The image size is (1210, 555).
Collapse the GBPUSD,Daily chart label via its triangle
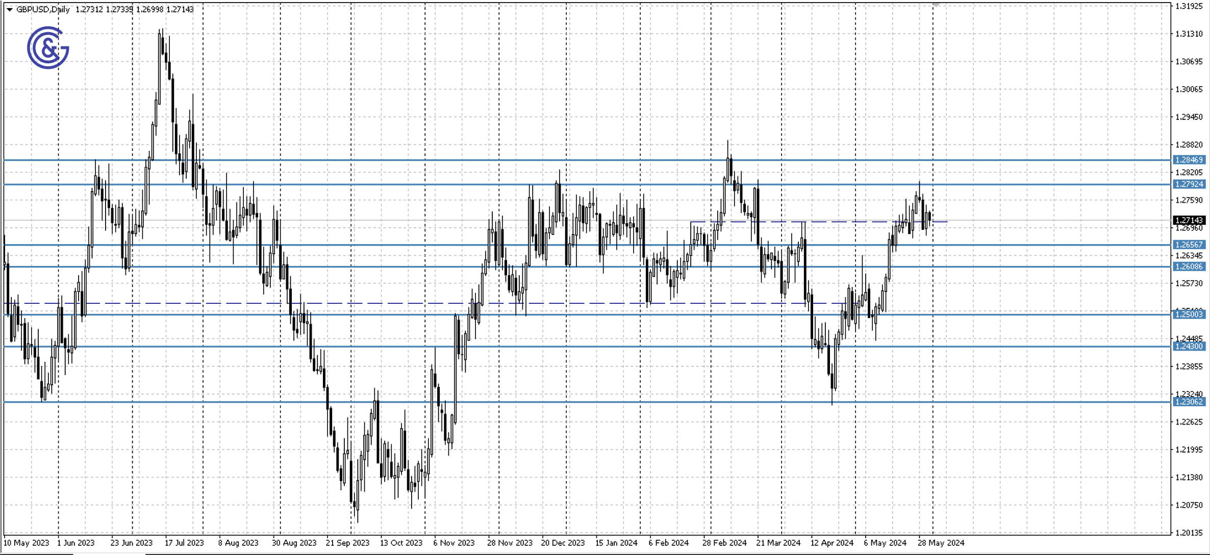click(x=10, y=9)
